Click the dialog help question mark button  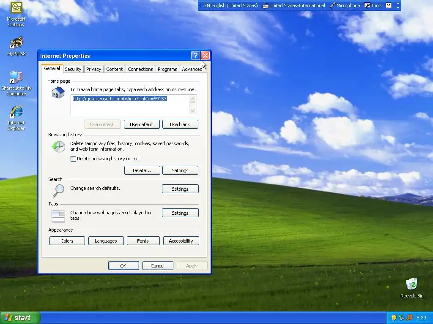click(195, 56)
